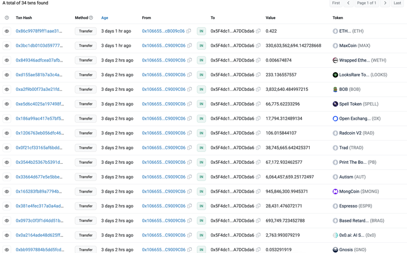The height and width of the screenshot is (253, 407).
Task: Copy To address in Print The Bo row
Action: click(258, 162)
